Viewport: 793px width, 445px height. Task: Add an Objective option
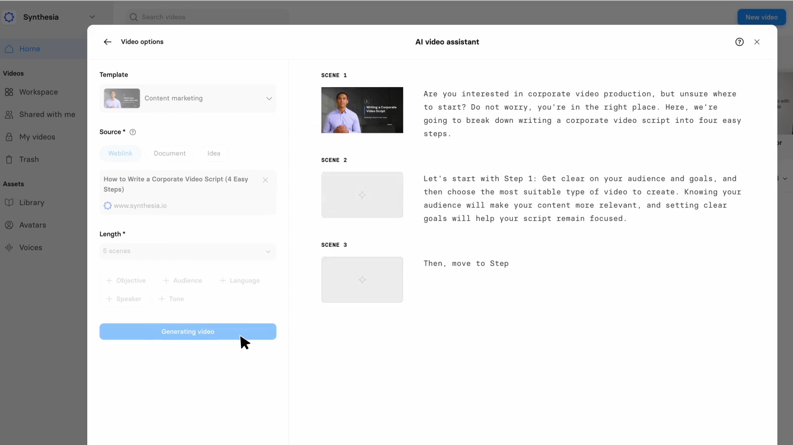pyautogui.click(x=126, y=280)
